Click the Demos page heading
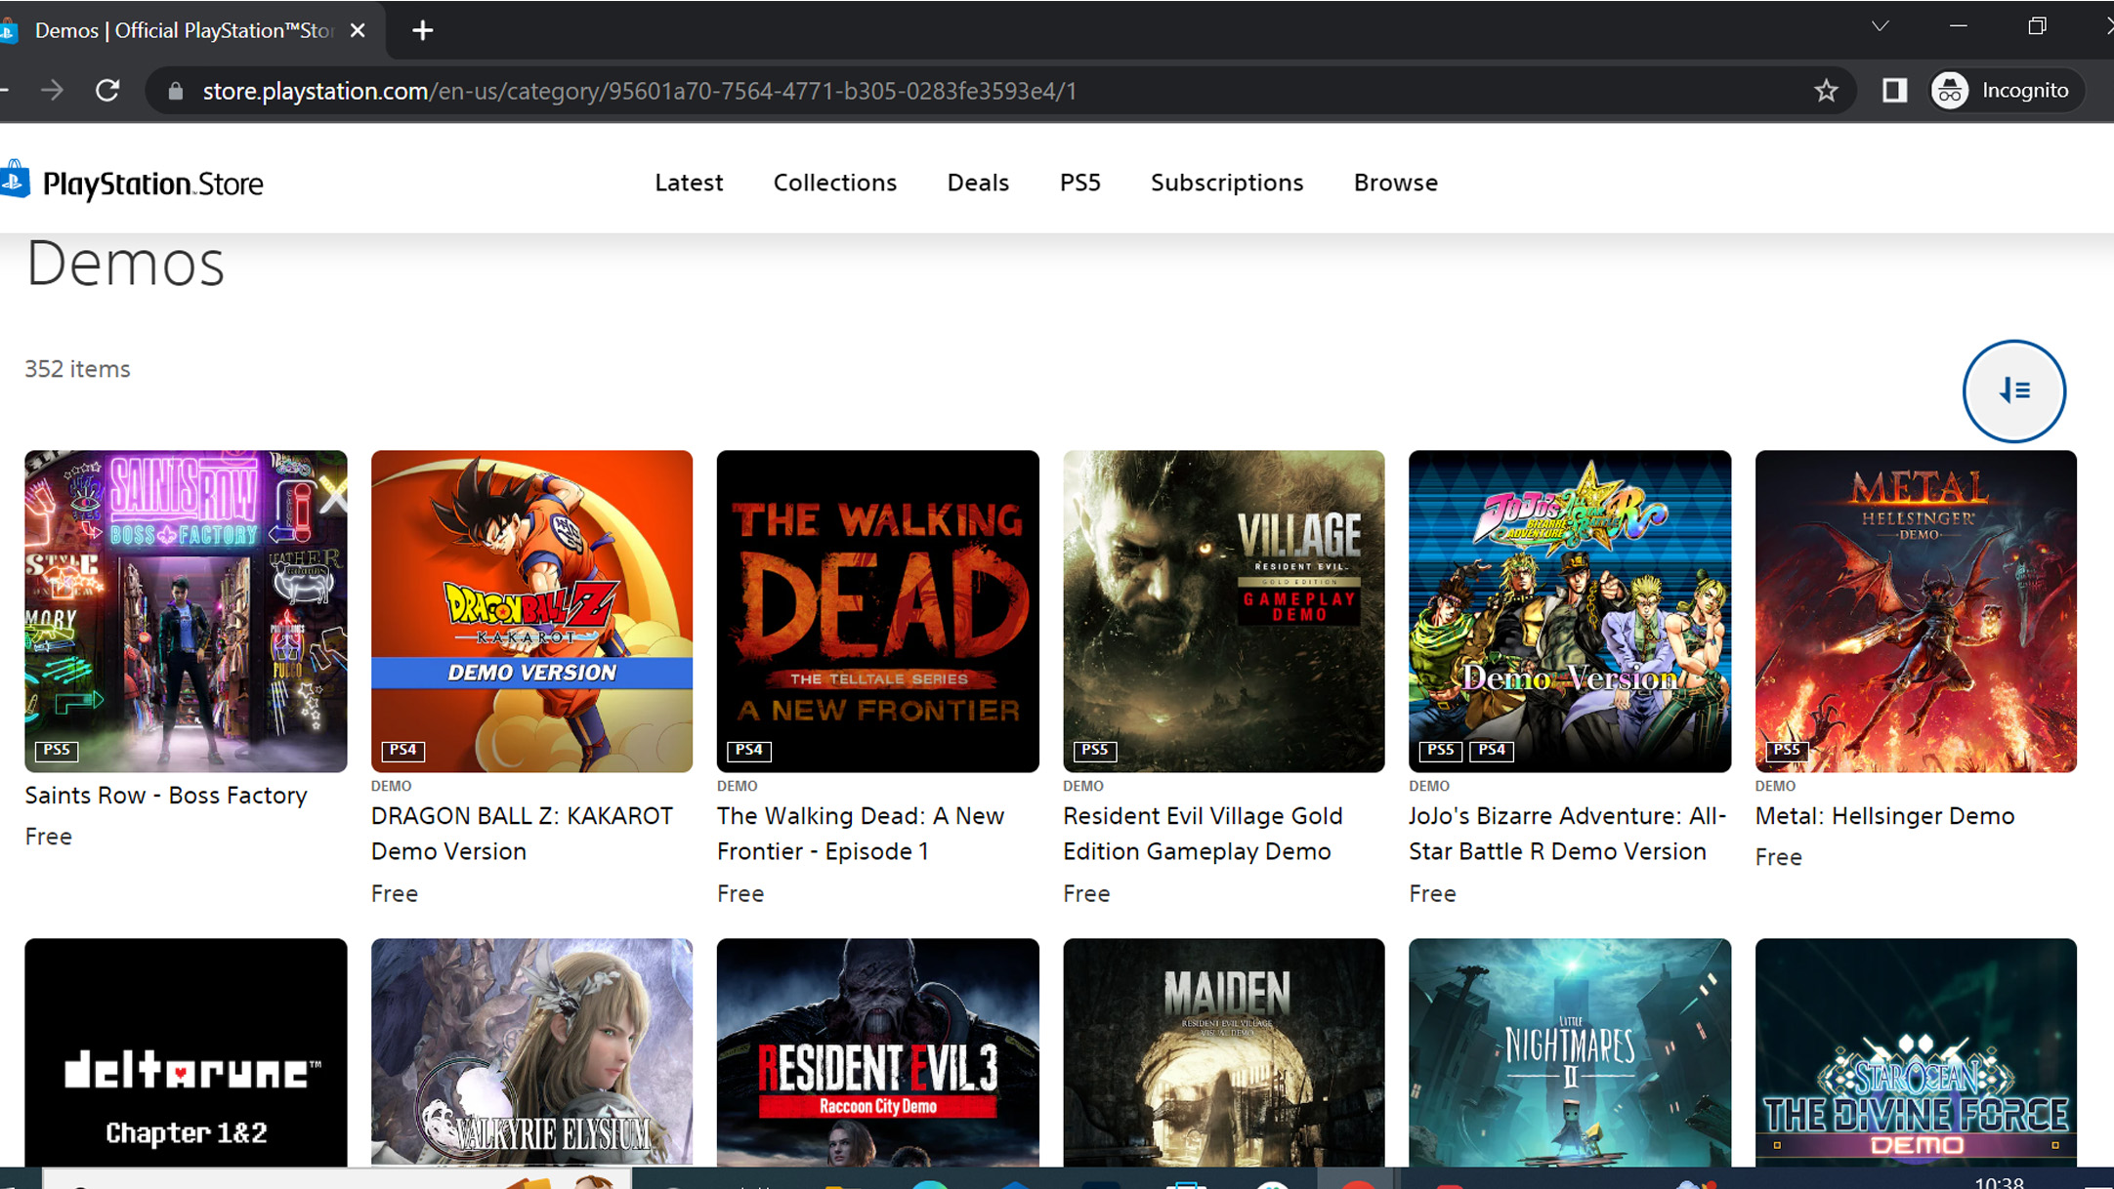The height and width of the screenshot is (1189, 2114). (125, 264)
